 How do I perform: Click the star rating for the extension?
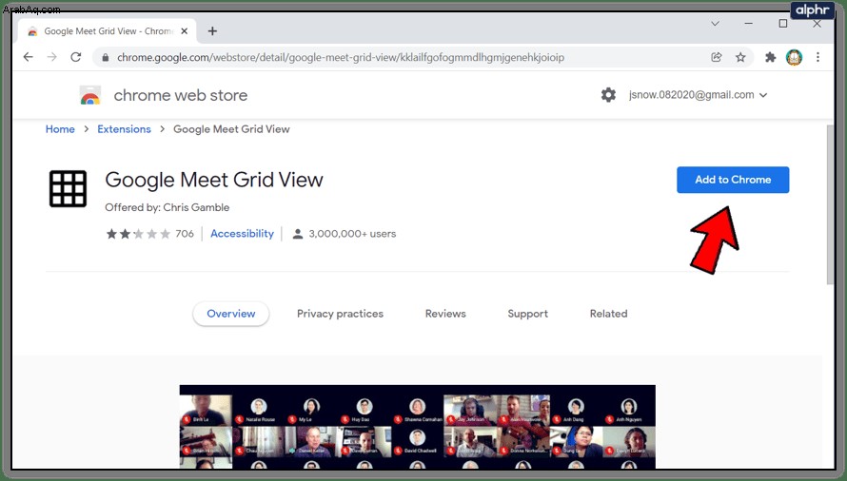coord(138,234)
